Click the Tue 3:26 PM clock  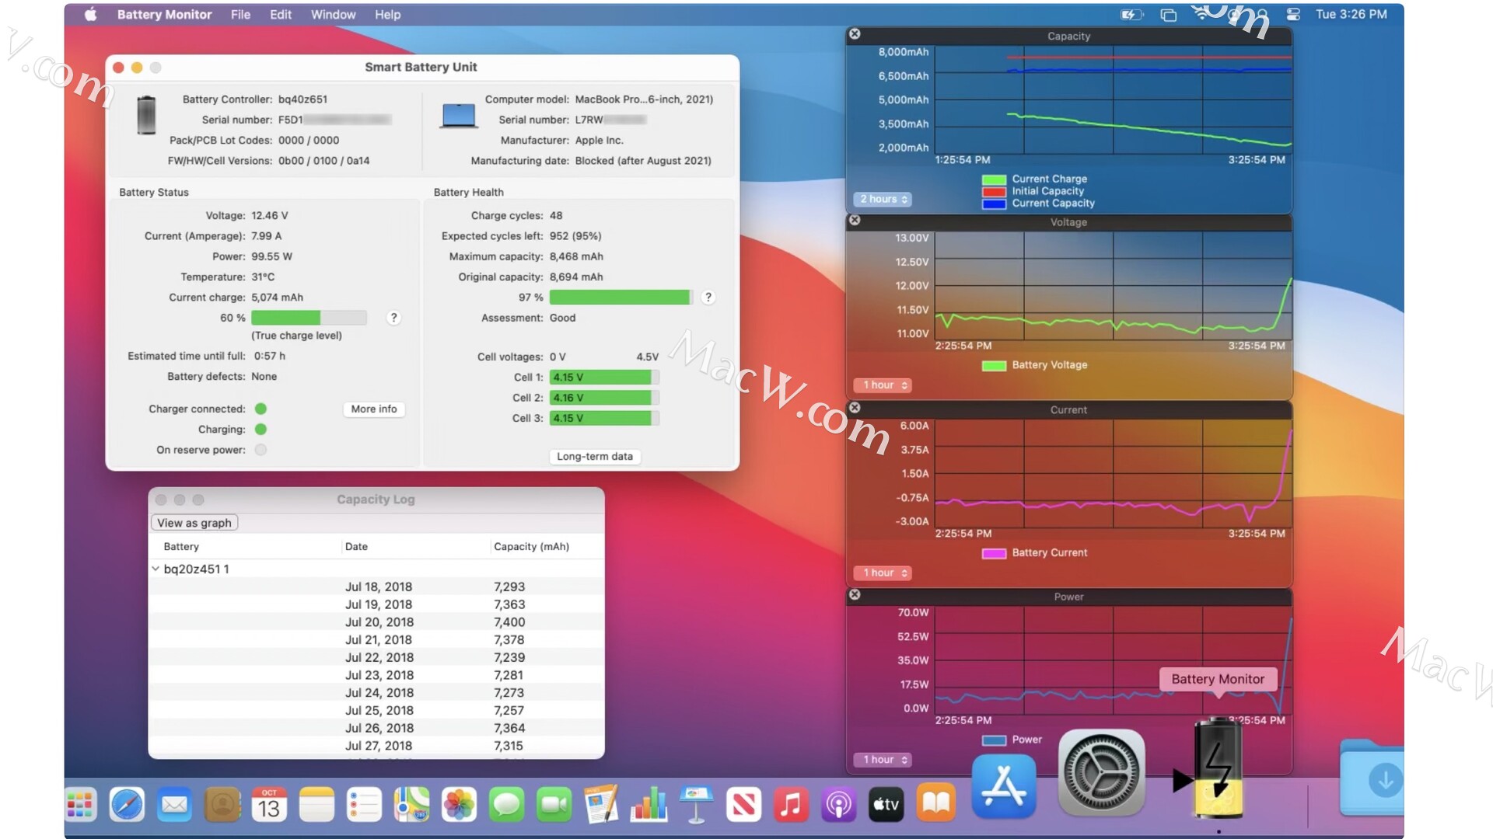(x=1351, y=14)
